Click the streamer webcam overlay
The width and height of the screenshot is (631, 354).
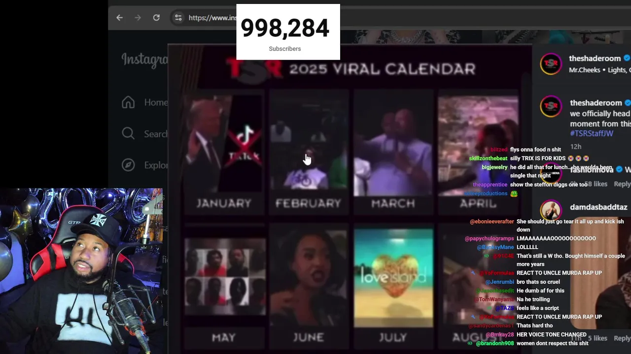(81, 271)
